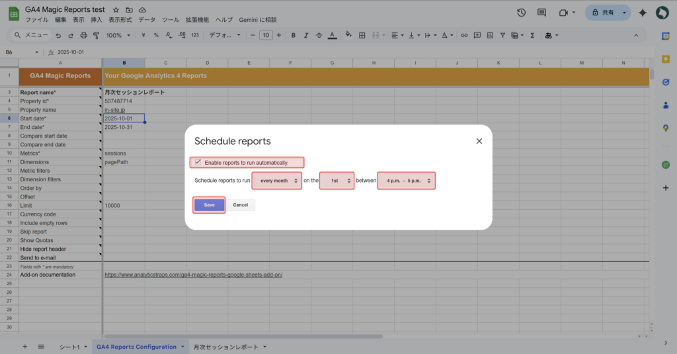
Task: Open the name box dropdown arrow
Action: tap(37, 52)
